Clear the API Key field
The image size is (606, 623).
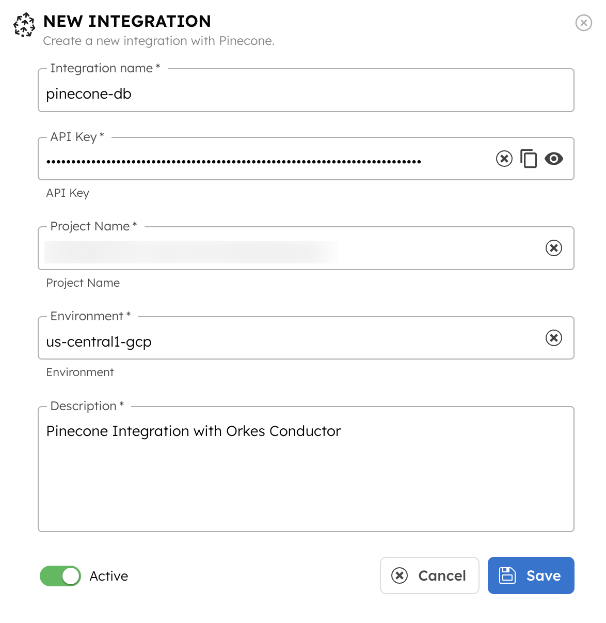[504, 159]
